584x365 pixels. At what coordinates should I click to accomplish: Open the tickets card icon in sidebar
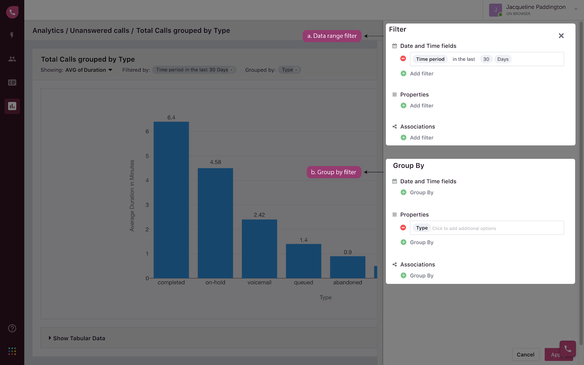[12, 82]
